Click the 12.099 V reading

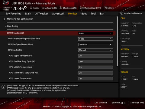(x=124, y=79)
